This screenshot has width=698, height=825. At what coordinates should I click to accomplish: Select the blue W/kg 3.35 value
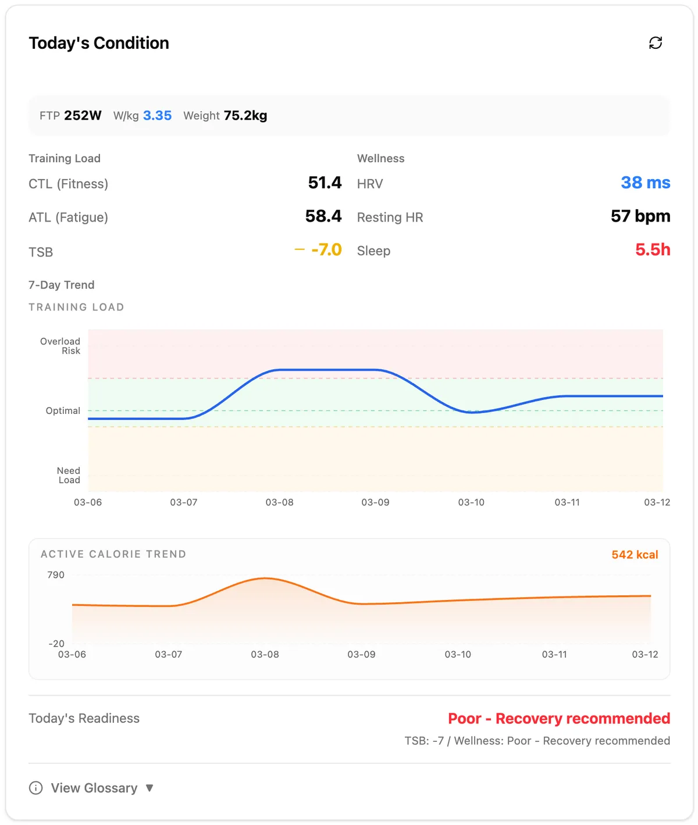157,116
